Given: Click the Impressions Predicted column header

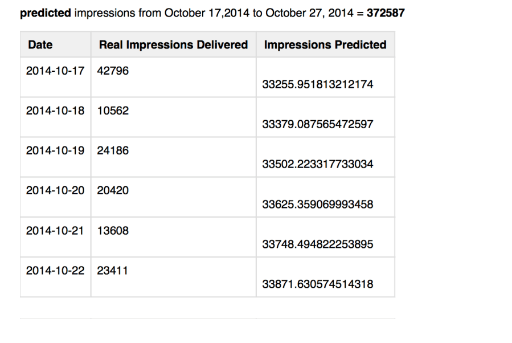Looking at the screenshot, I should pos(325,44).
